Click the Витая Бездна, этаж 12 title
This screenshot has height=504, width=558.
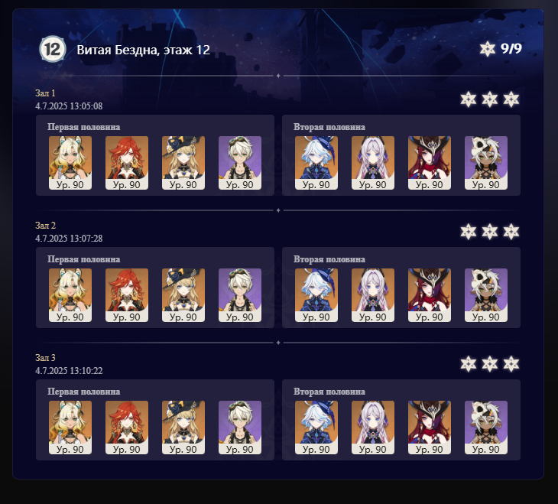pyautogui.click(x=144, y=50)
